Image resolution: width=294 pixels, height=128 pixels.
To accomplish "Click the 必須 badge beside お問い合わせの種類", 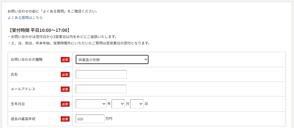I will point(65,60).
